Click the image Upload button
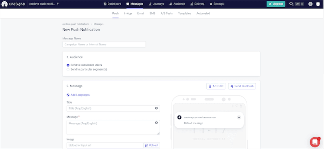This screenshot has width=324, height=149. [151, 145]
